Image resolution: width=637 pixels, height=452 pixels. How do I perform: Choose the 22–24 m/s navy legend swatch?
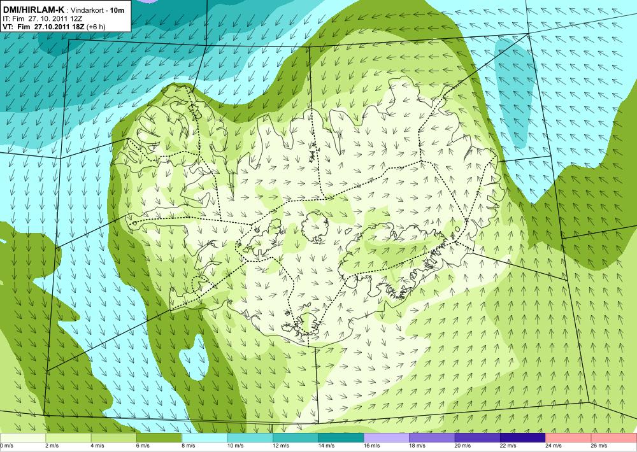(523, 438)
